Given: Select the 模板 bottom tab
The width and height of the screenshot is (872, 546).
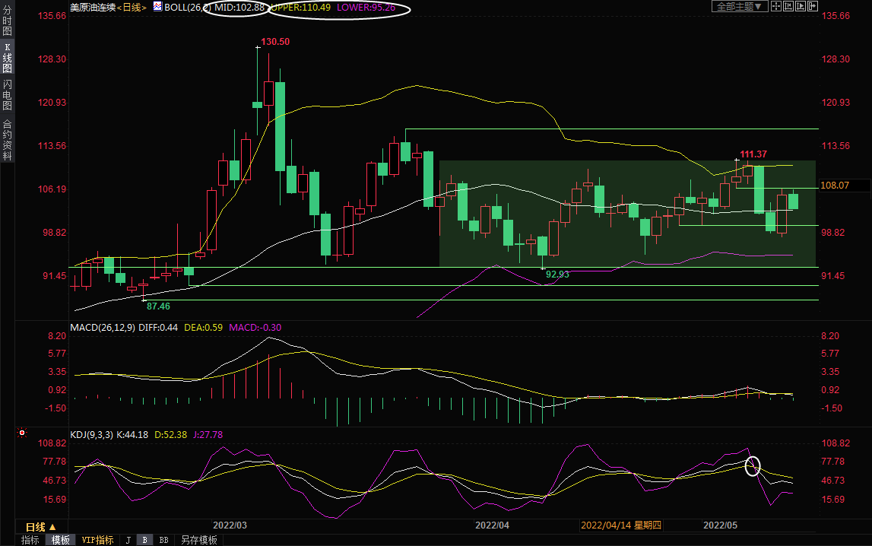Looking at the screenshot, I should (x=60, y=540).
